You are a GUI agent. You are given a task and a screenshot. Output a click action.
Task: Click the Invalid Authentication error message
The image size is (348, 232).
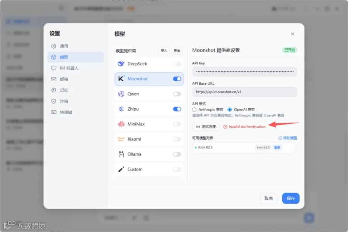tap(244, 126)
